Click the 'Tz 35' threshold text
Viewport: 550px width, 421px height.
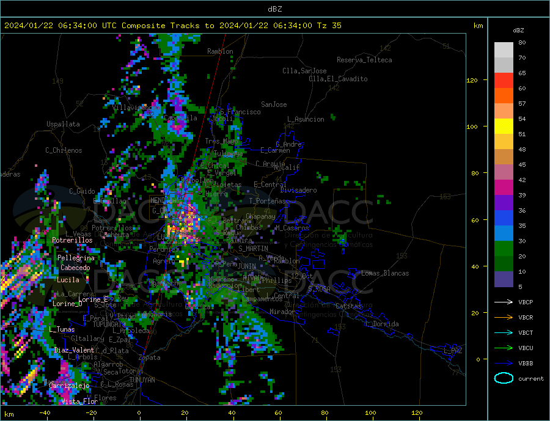coord(329,26)
